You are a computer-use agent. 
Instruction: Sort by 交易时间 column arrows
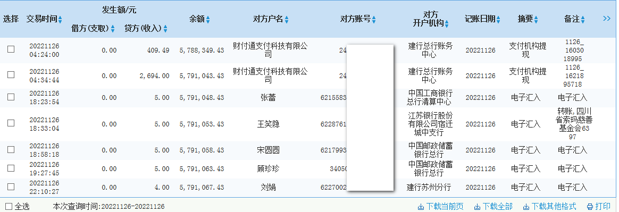[61, 19]
